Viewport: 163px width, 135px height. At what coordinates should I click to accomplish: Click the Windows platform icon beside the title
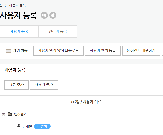[x=44, y=15]
